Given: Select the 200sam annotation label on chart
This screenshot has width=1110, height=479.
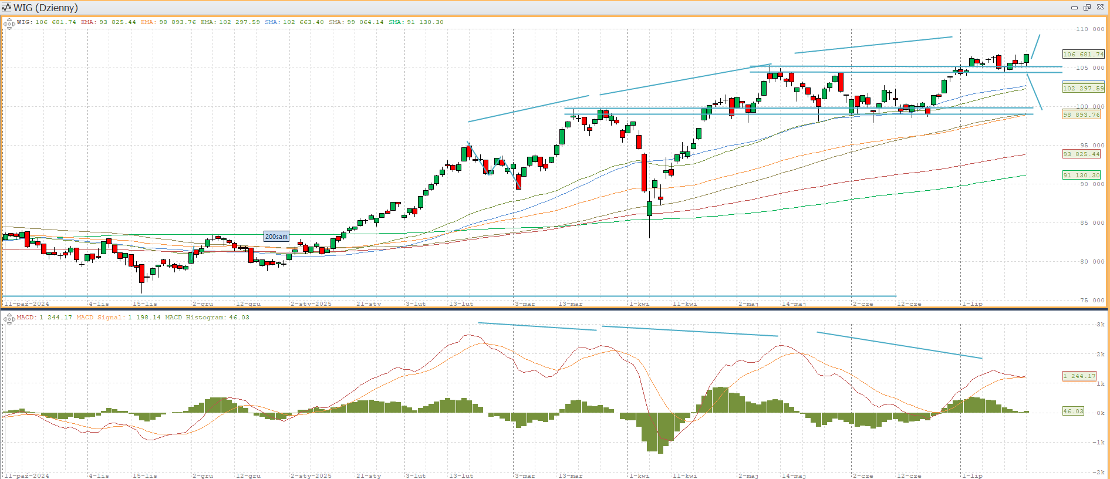Looking at the screenshot, I should [276, 237].
